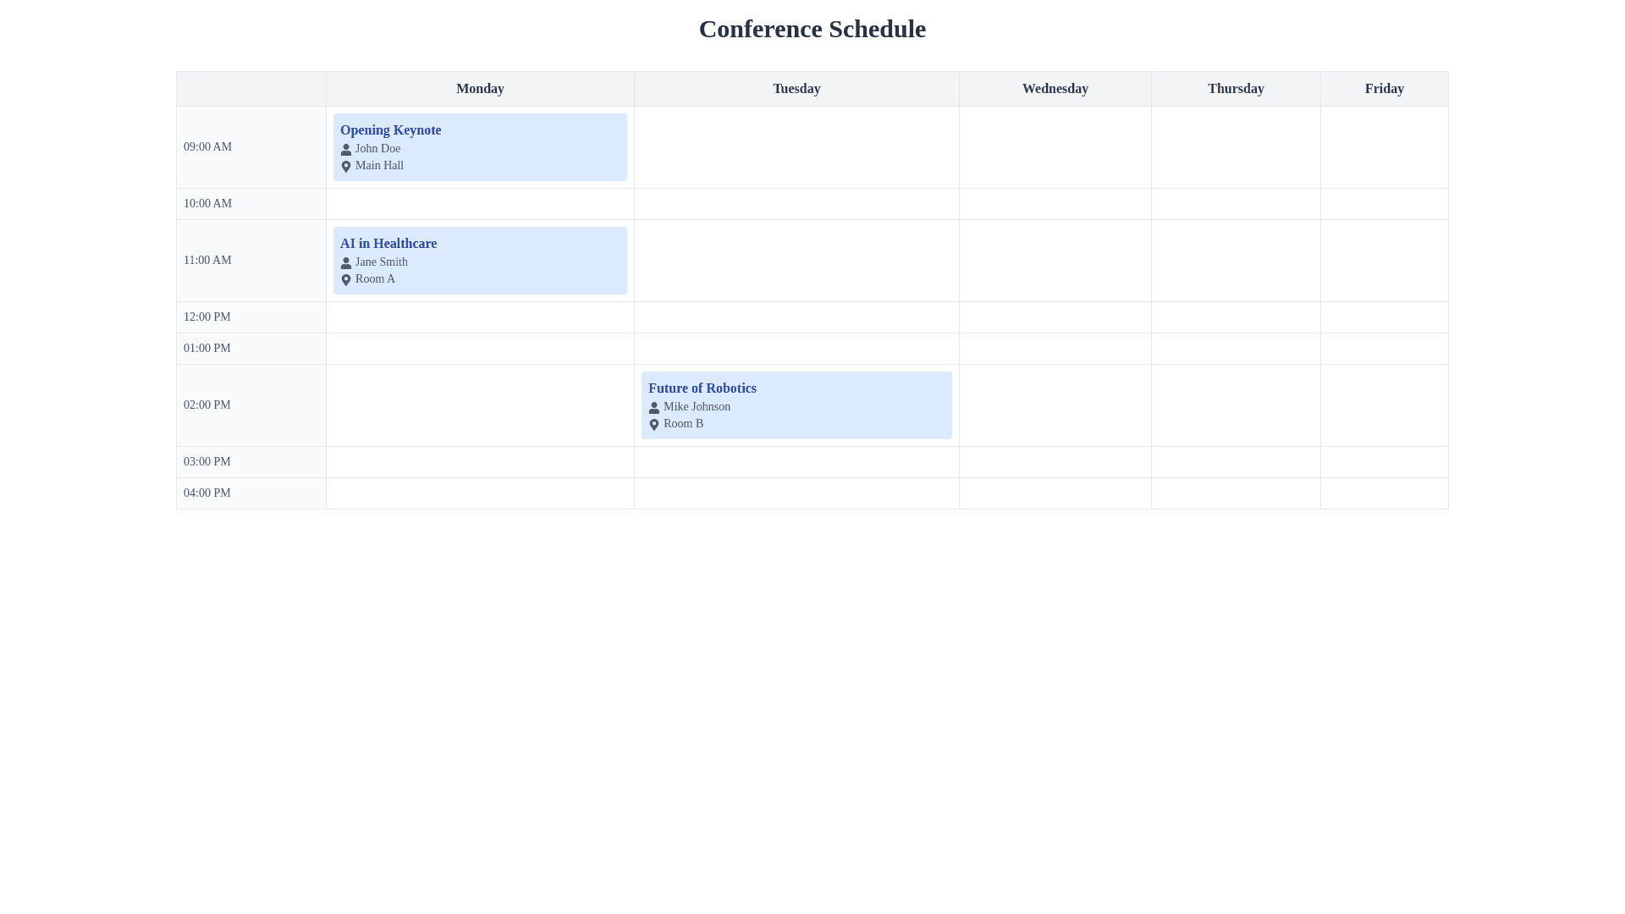
Task: Click the Monday column header
Action: [480, 89]
